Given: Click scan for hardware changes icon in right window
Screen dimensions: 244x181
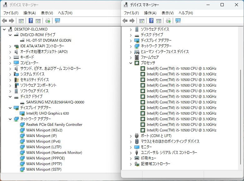Looking at the screenshot, I should tap(168, 21).
